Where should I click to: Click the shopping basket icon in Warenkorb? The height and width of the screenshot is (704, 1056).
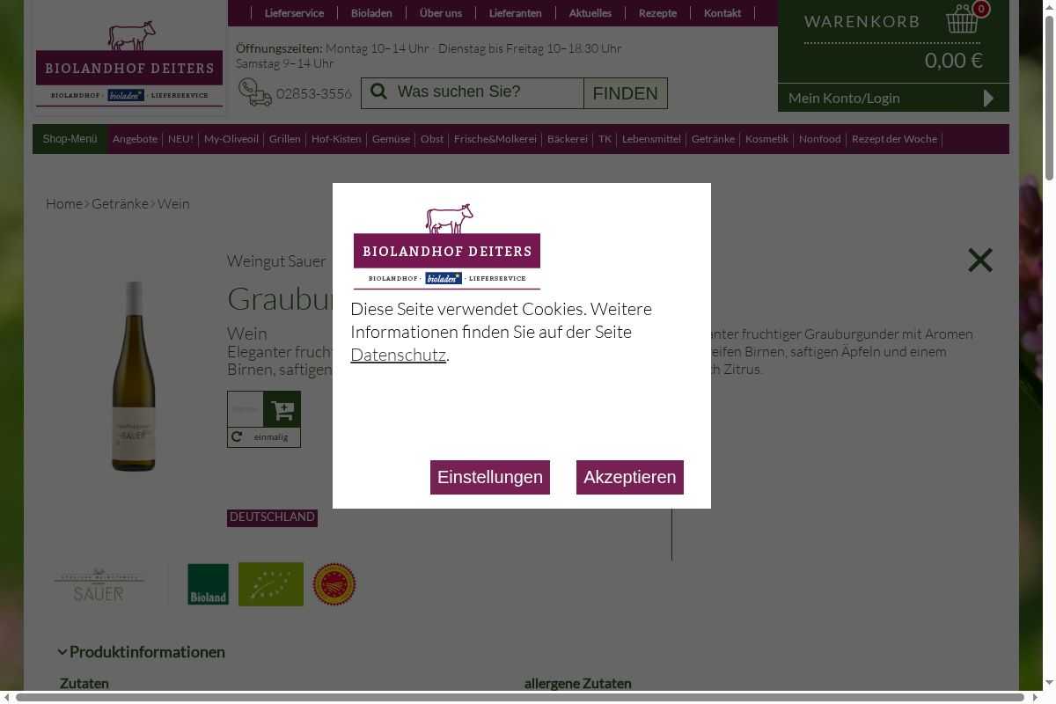tap(962, 19)
